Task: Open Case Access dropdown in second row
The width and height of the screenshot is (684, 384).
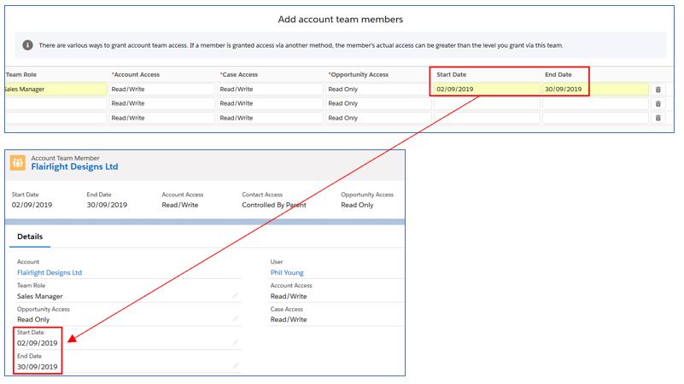Action: point(270,104)
